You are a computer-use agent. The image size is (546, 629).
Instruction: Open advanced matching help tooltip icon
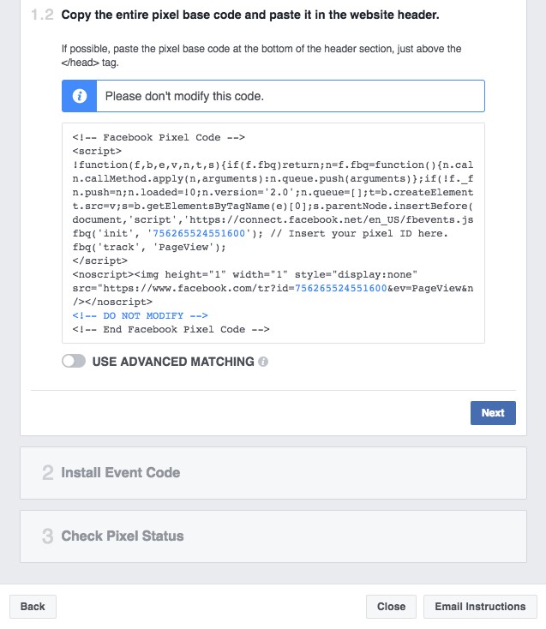(x=263, y=362)
